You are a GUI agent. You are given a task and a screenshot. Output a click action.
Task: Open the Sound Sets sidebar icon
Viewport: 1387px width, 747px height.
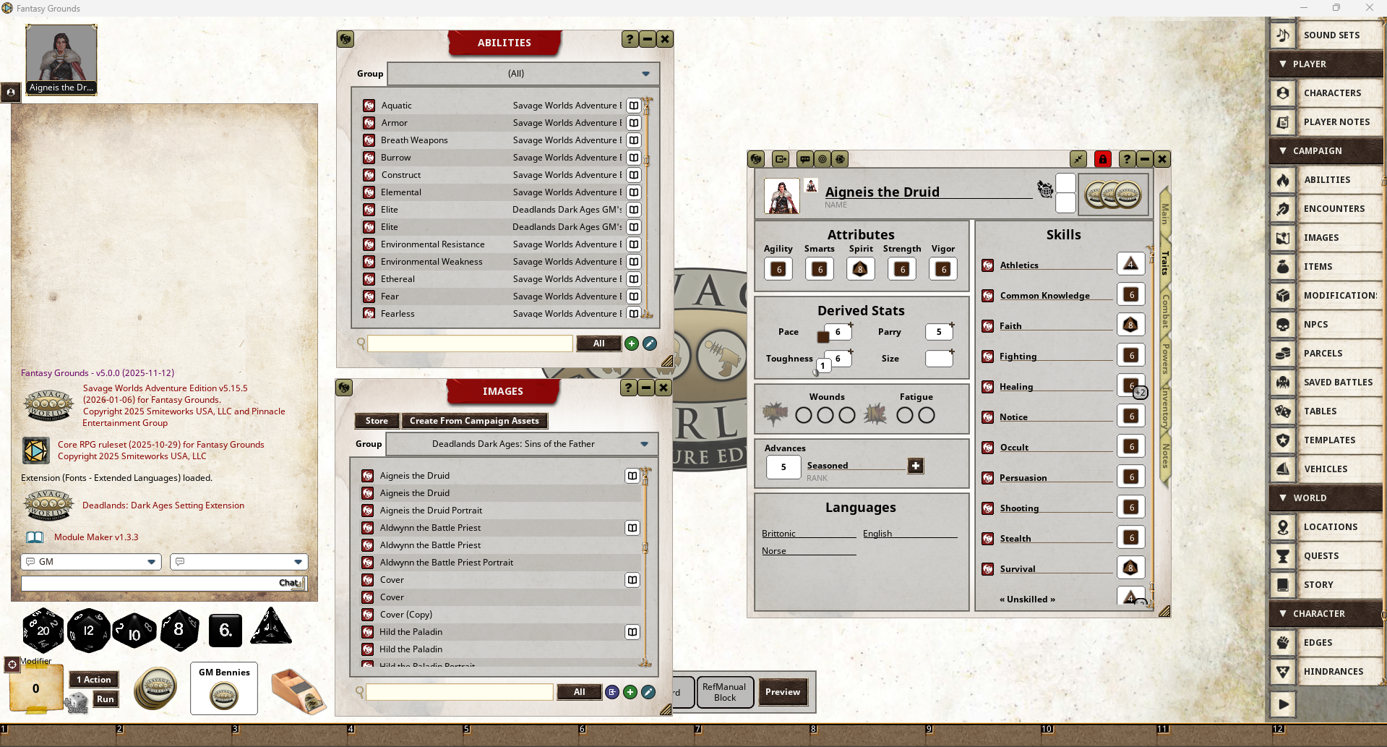tap(1283, 35)
